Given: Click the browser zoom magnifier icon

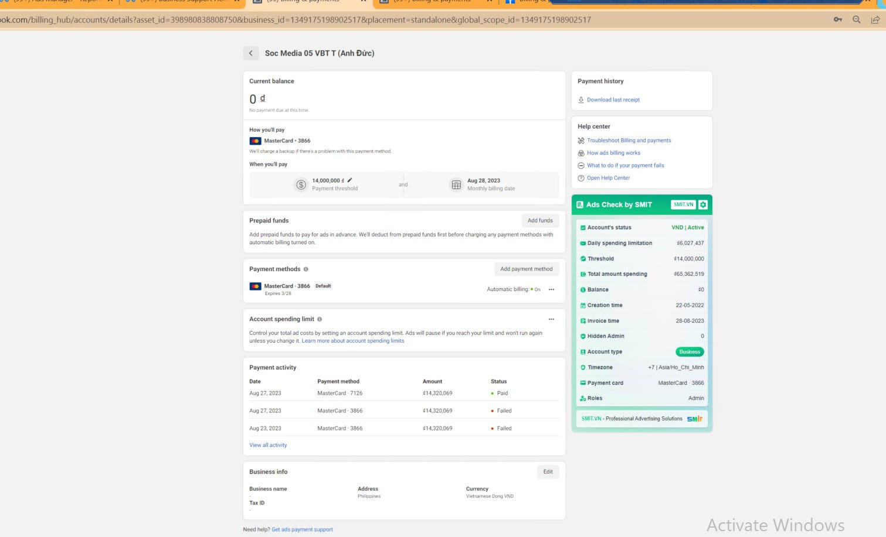Looking at the screenshot, I should point(857,20).
